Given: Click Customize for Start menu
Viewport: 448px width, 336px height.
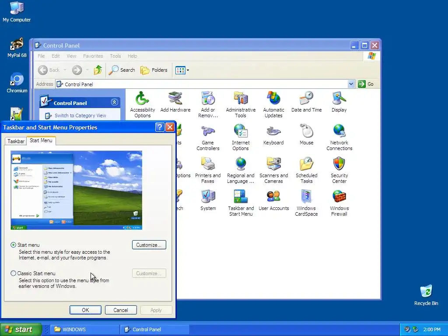Looking at the screenshot, I should click(149, 245).
